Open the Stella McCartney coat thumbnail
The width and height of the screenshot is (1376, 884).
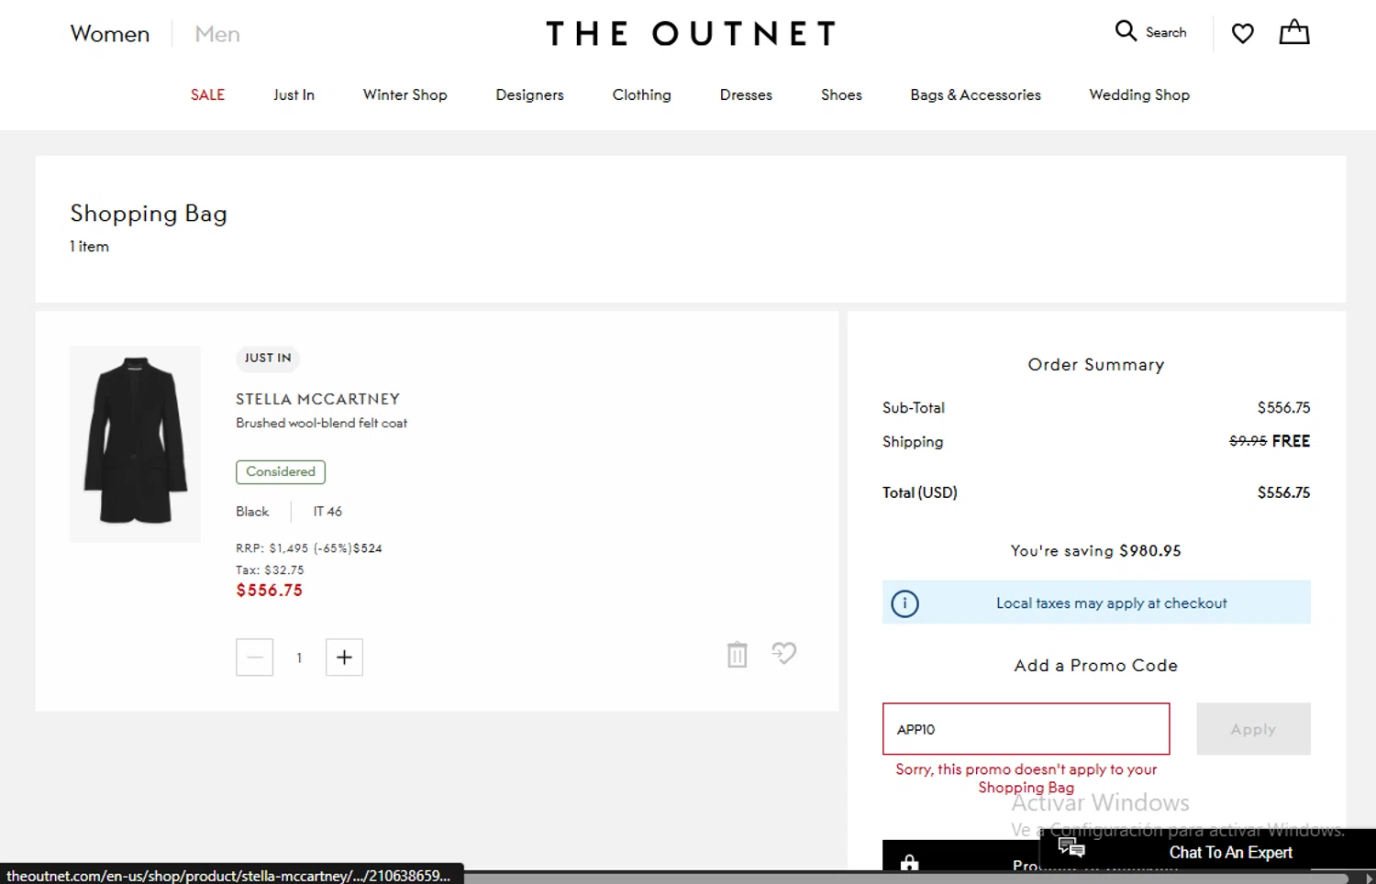pos(135,444)
